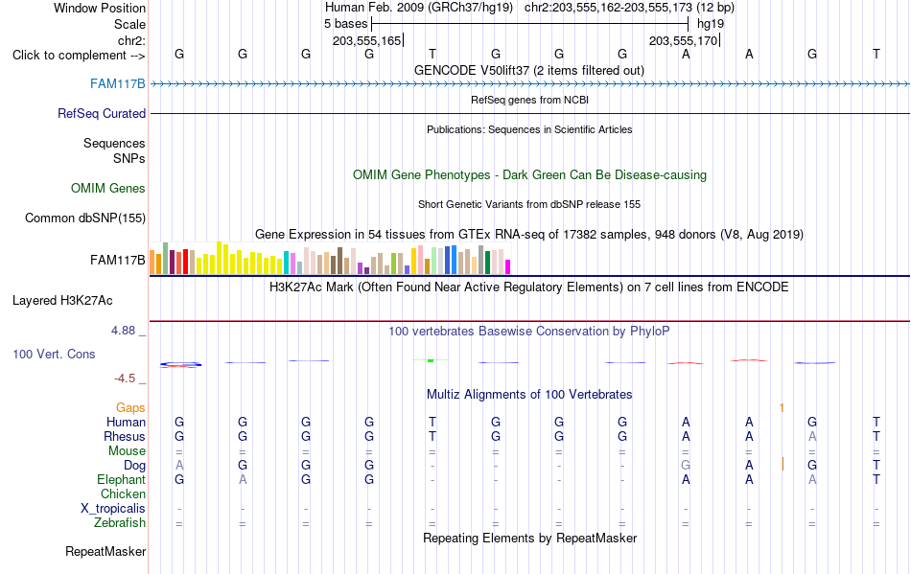Click the -4.5 PhyloP lower scale value
This screenshot has width=911, height=574.
click(x=125, y=379)
